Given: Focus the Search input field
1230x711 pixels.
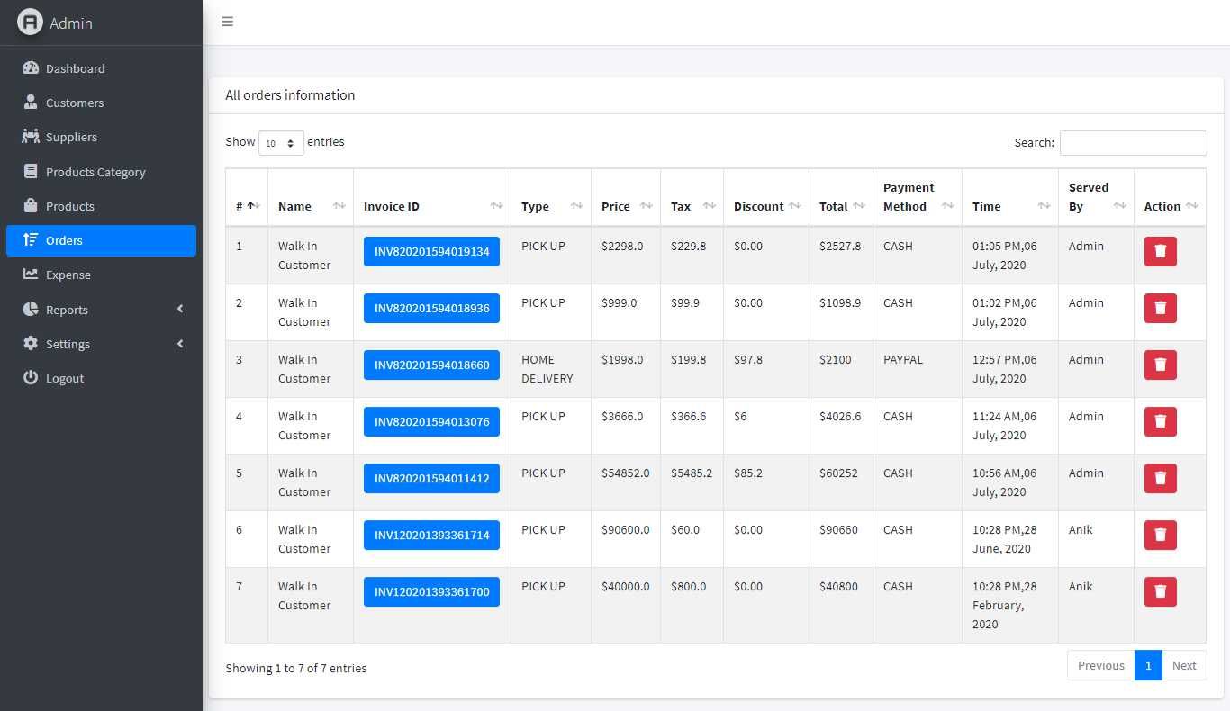Looking at the screenshot, I should pos(1133,143).
